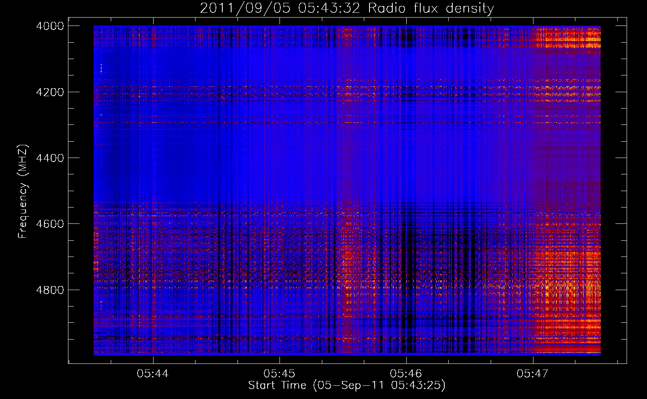Screen dimensions: 647x399
Task: Click the 'Frequency (MHZ)' axis label
Action: [x=23, y=192]
